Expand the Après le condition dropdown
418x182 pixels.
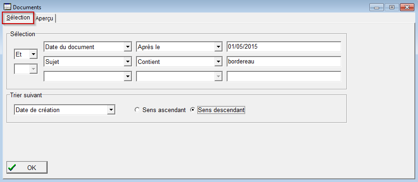click(x=179, y=47)
